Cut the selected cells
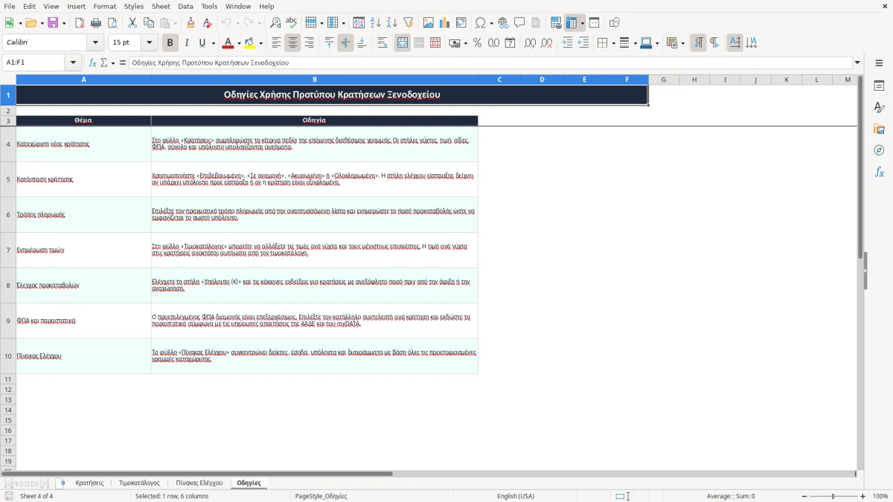This screenshot has width=893, height=502. pos(132,23)
